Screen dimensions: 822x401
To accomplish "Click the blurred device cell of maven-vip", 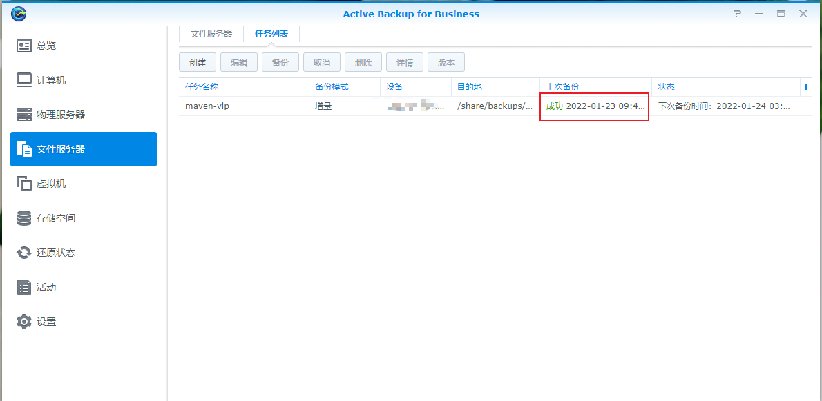I will click(416, 106).
